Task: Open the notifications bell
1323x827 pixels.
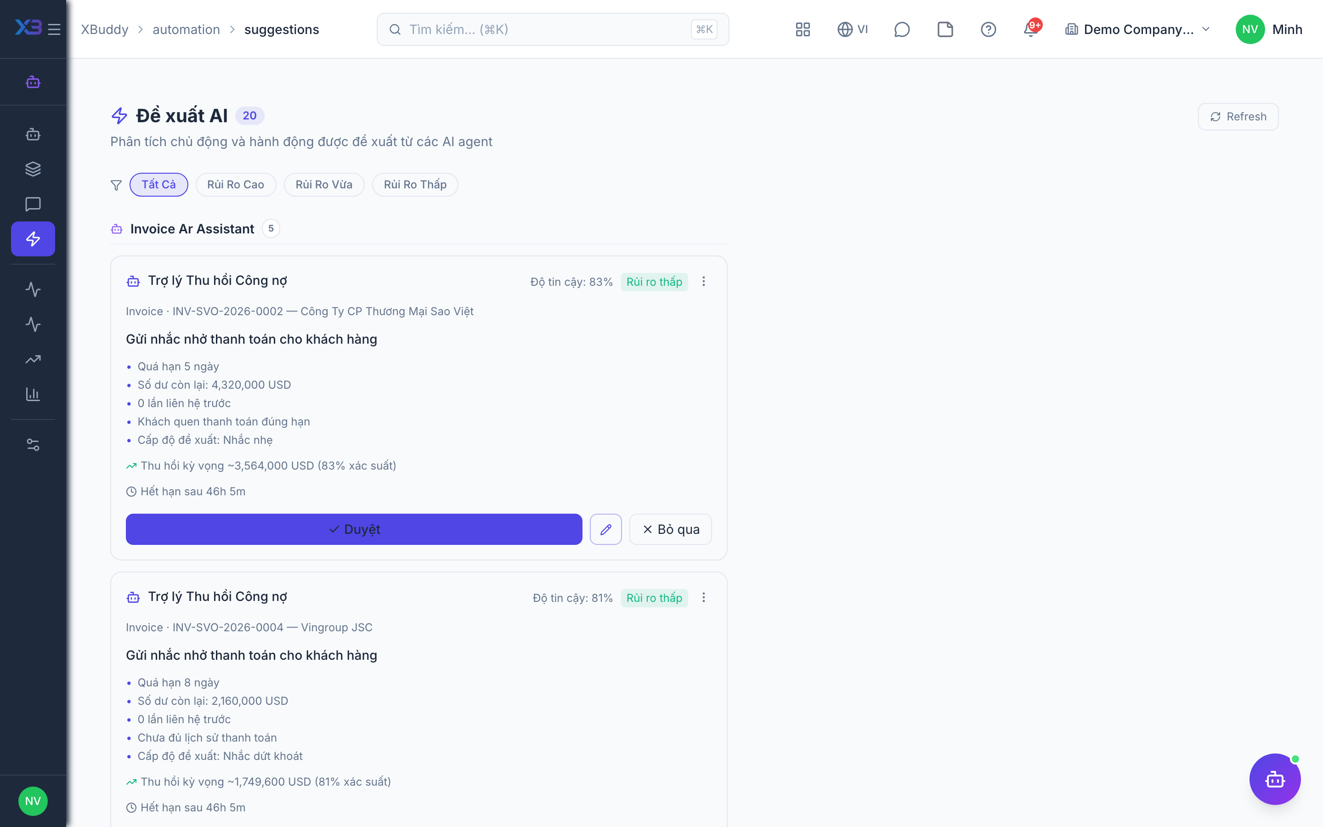Action: (1031, 29)
